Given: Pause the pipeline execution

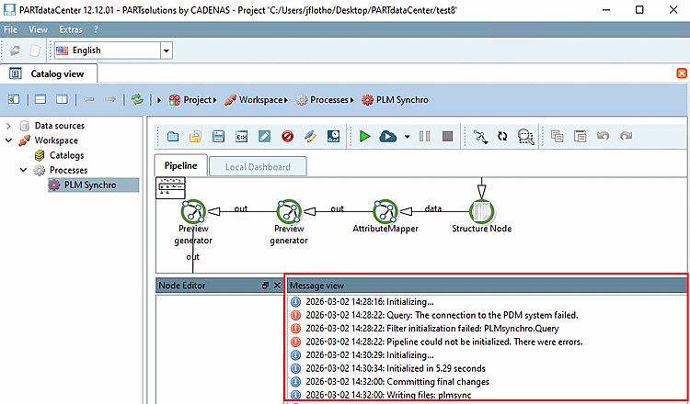Looking at the screenshot, I should [x=425, y=137].
